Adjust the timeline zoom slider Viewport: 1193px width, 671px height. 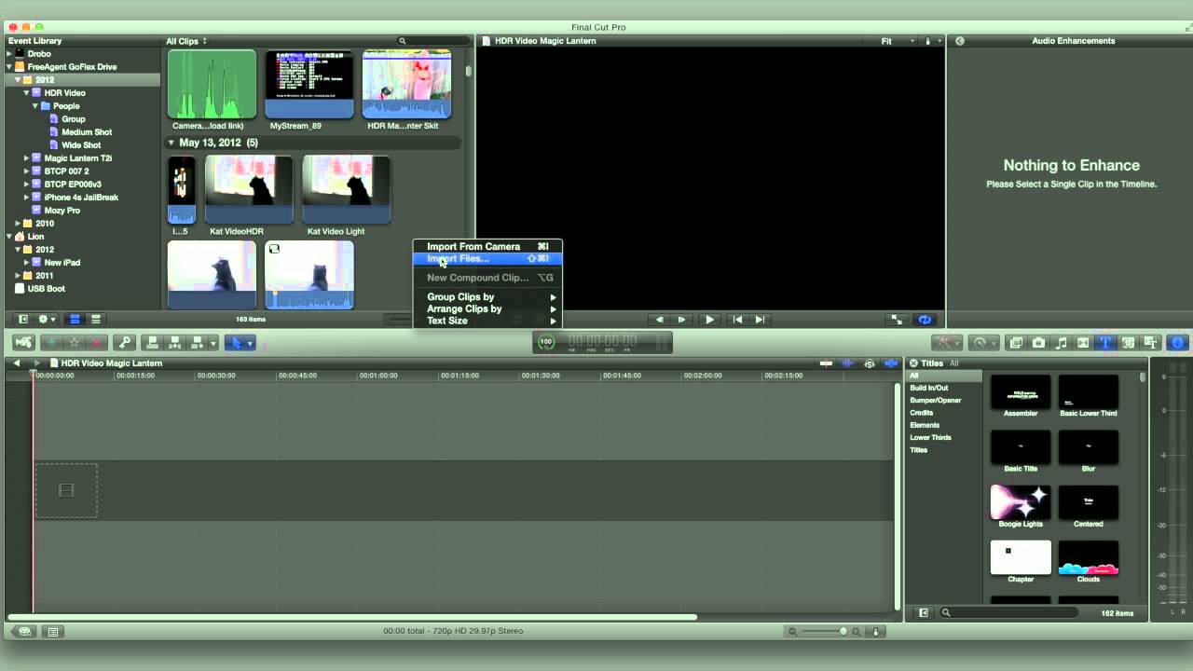(x=823, y=631)
